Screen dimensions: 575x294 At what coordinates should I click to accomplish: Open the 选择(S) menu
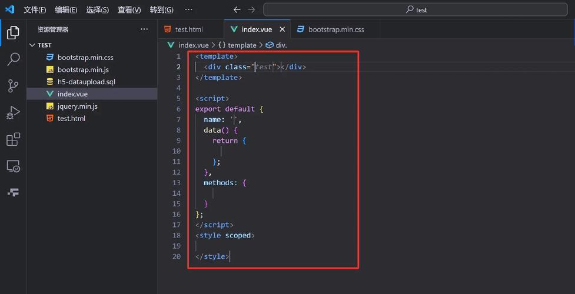click(98, 10)
